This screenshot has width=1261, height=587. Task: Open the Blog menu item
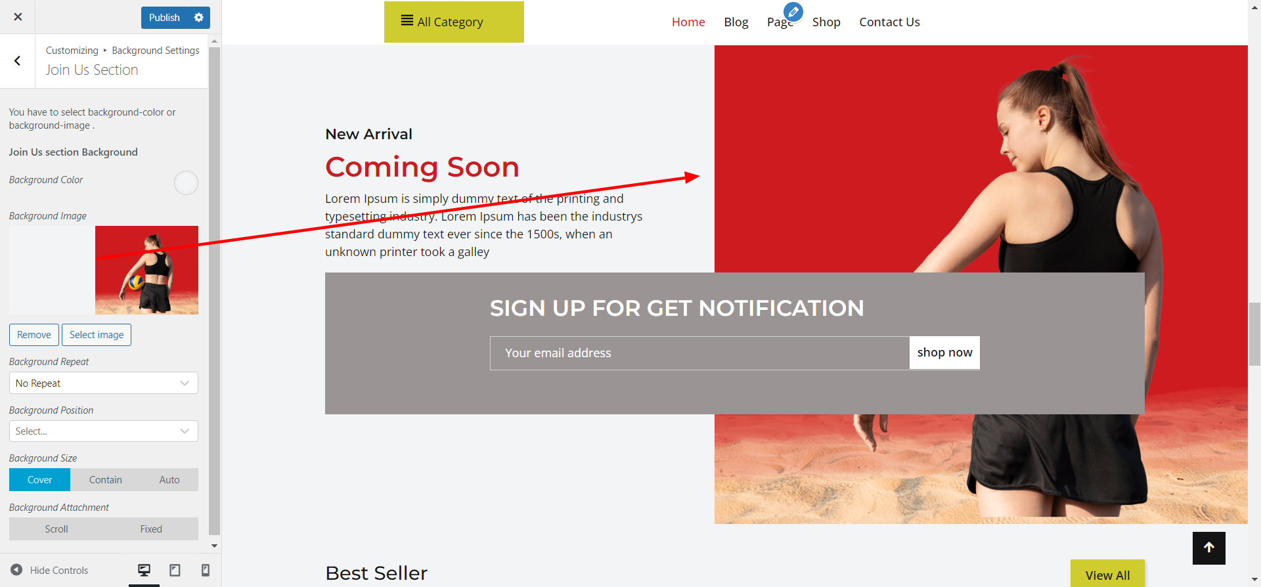pos(736,22)
